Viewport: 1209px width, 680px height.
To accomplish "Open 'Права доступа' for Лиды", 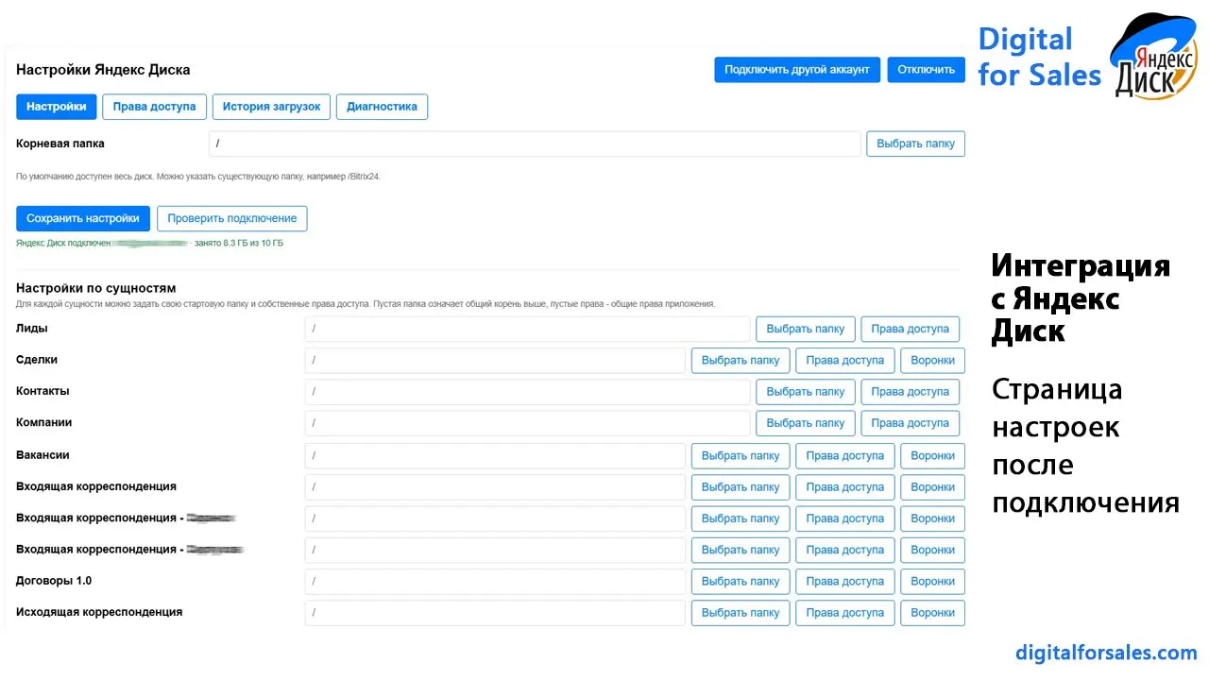I will point(911,329).
